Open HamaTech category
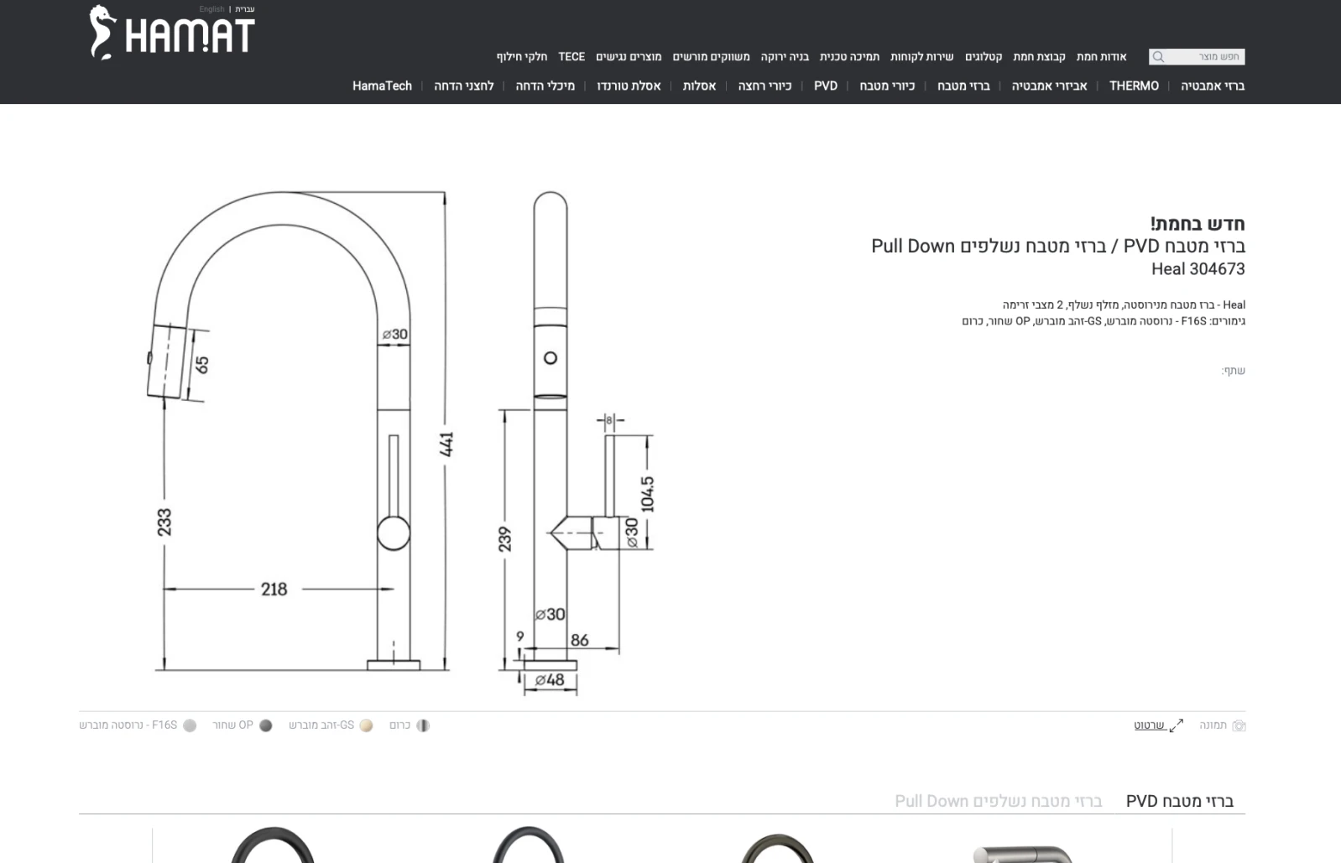This screenshot has height=863, width=1341. (x=382, y=86)
